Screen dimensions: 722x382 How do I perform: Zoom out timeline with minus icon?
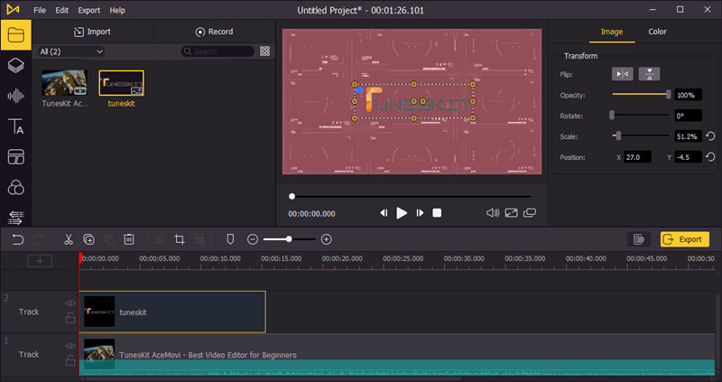(253, 239)
